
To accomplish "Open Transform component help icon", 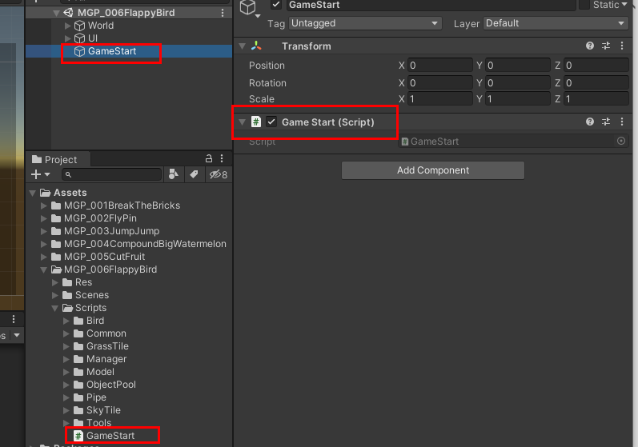I will coord(590,46).
